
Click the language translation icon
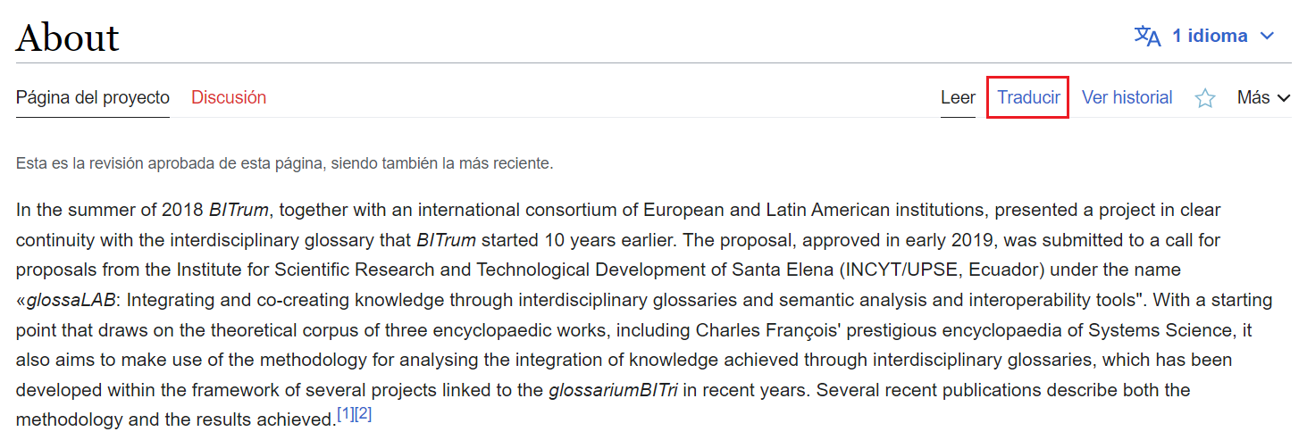coord(1147,36)
